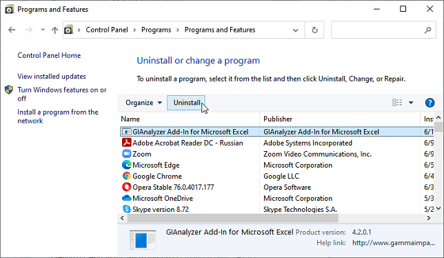Click the Control Panel icon in address bar

point(68,30)
